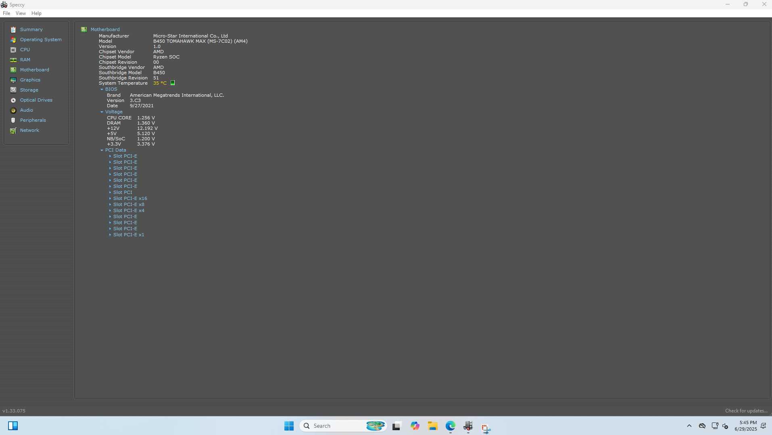Open File Explorer from the taskbar

[x=433, y=426]
